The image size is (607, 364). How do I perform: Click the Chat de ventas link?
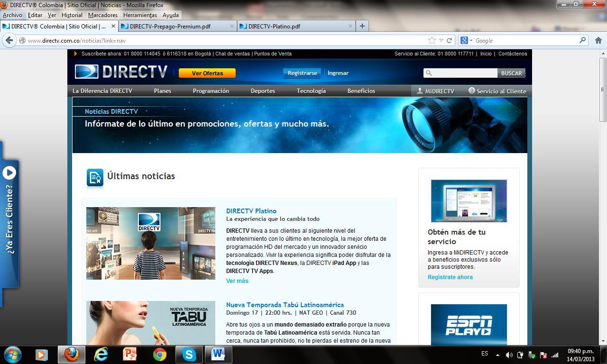pos(232,54)
